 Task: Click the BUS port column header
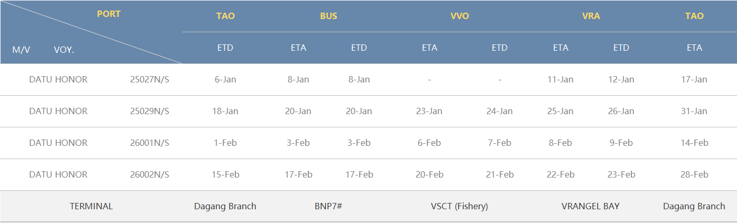point(328,16)
